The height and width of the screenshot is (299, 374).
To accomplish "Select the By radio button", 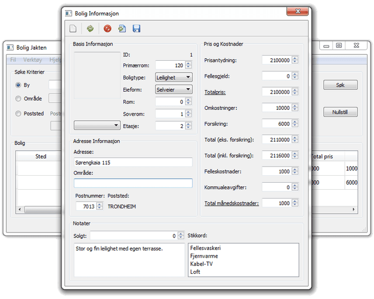I will pos(18,85).
